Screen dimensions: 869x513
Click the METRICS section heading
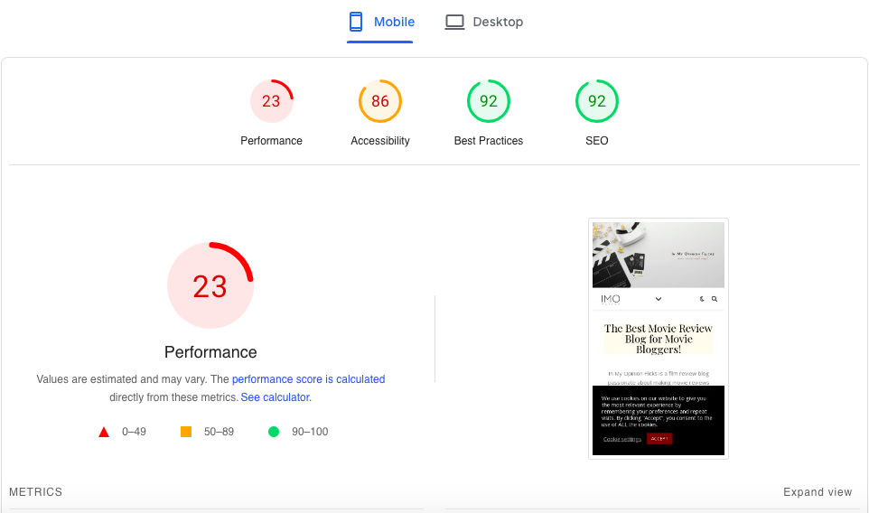(x=35, y=492)
